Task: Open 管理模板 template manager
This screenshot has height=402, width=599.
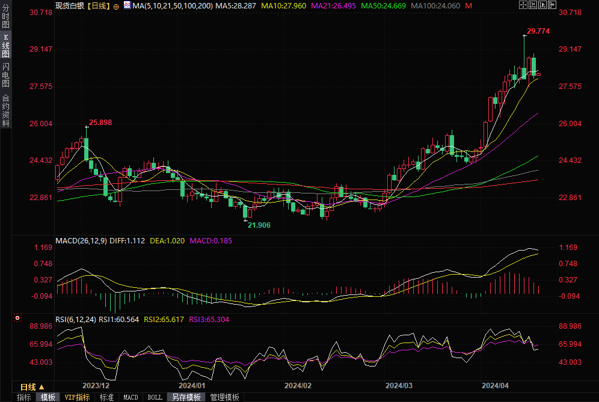Action: tap(224, 397)
